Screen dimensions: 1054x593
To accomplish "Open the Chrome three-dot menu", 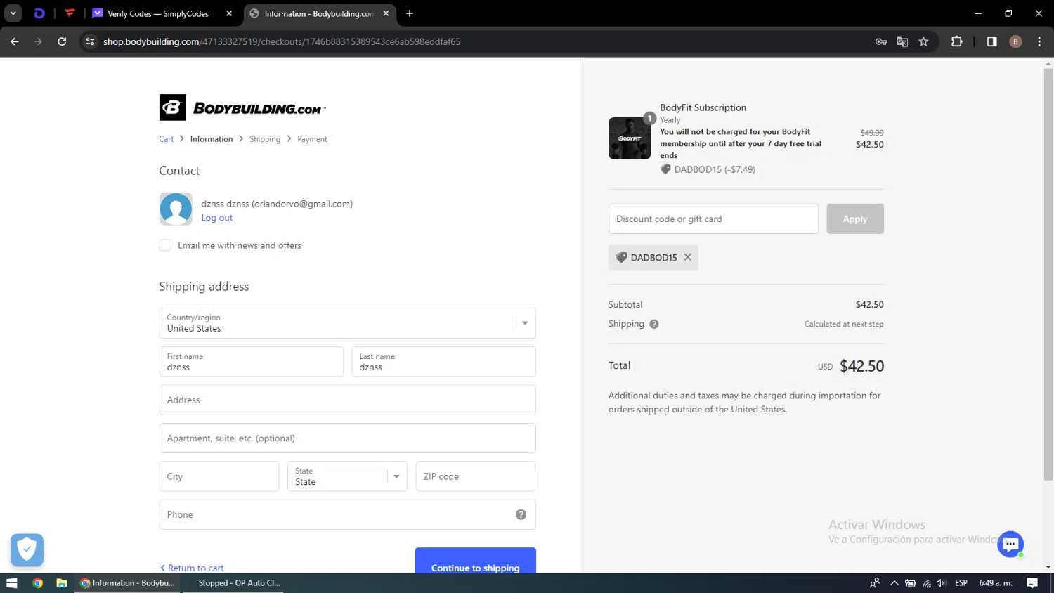I will click(1039, 41).
